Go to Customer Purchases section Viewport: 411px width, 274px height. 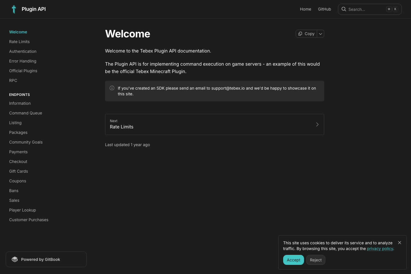point(29,220)
